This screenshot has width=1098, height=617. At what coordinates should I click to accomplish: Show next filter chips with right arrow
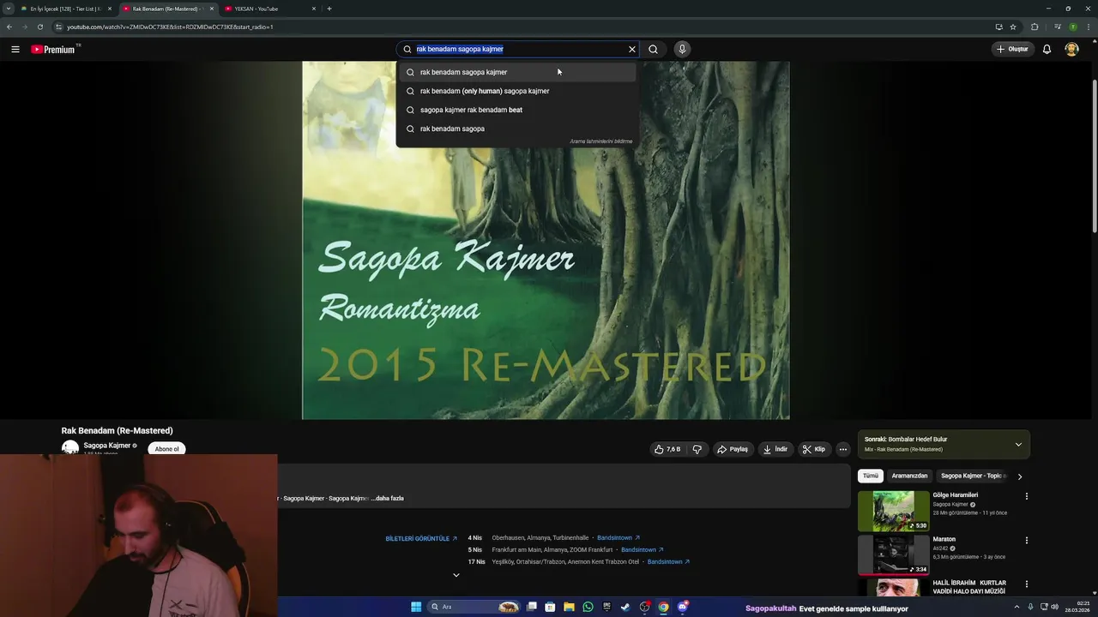point(1020,476)
